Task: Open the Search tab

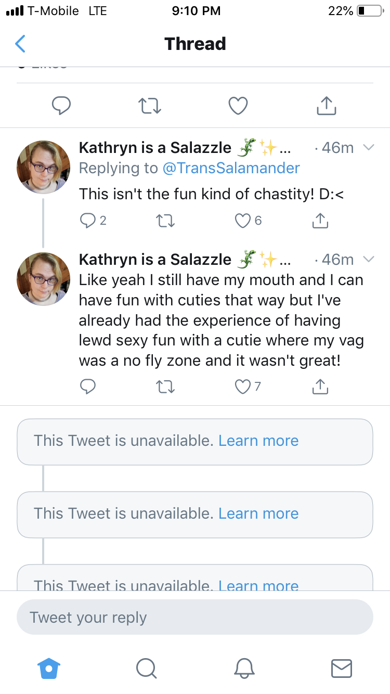Action: [x=146, y=669]
